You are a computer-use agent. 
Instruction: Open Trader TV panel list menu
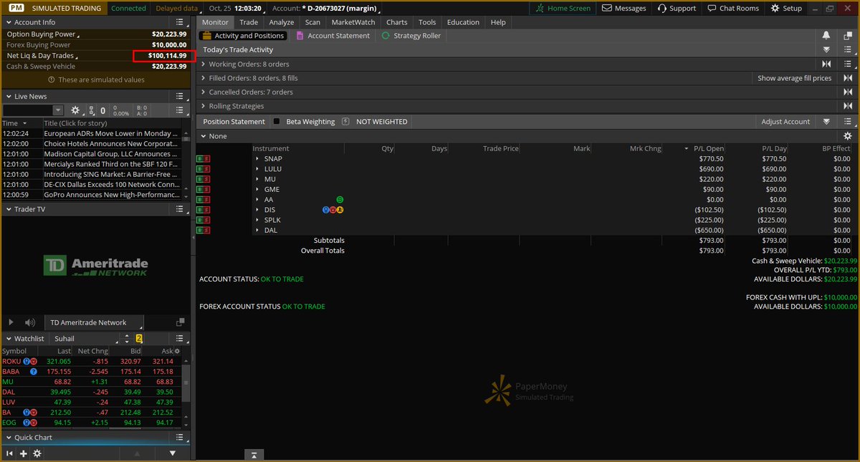tap(180, 209)
